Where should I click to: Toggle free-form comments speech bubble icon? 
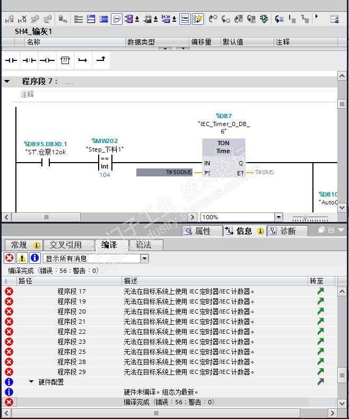coord(117,19)
